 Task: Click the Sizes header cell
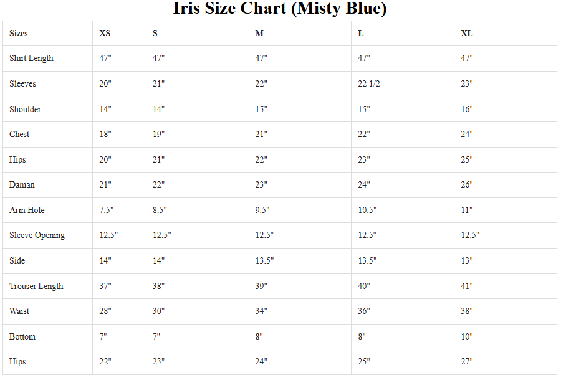[x=19, y=33]
